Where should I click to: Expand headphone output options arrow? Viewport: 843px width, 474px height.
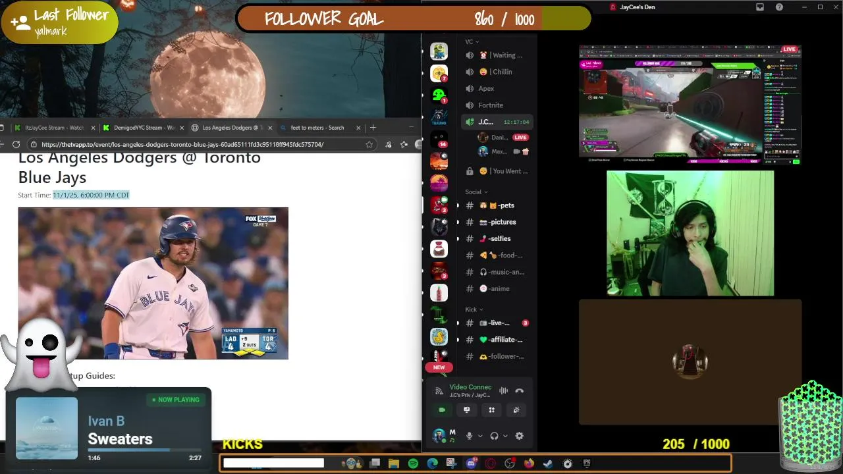[504, 436]
